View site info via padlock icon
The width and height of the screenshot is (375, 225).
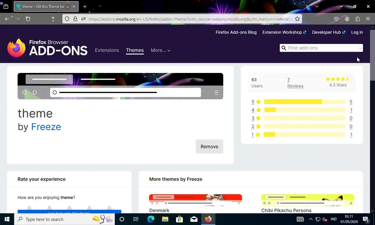point(75,19)
